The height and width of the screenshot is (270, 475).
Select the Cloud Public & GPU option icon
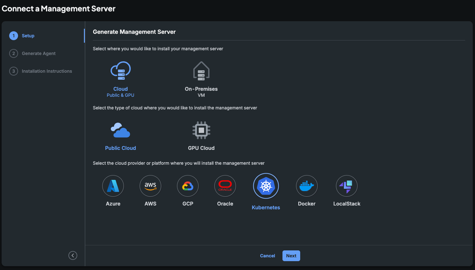tap(121, 71)
